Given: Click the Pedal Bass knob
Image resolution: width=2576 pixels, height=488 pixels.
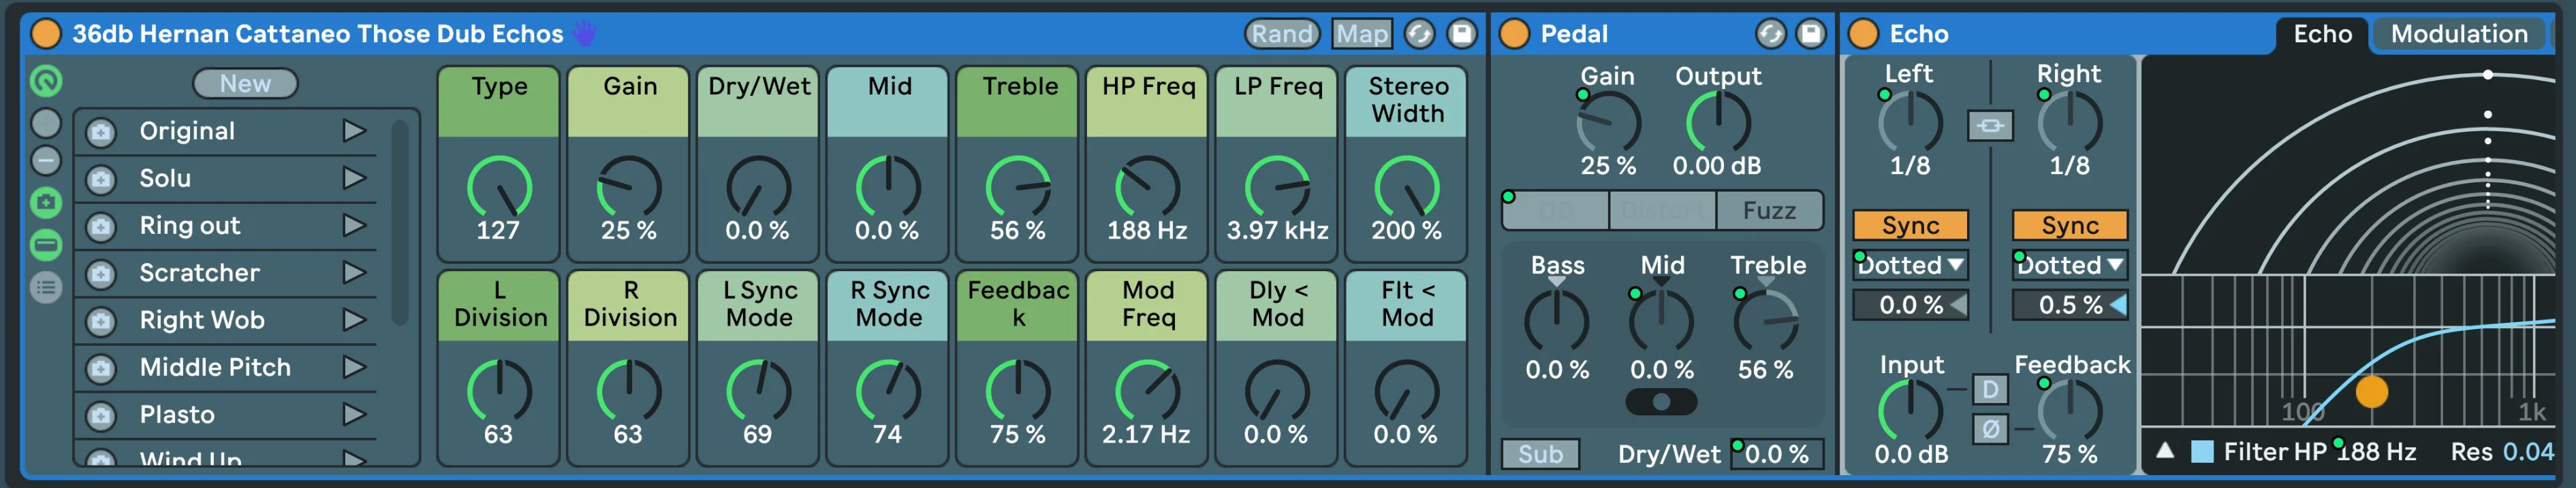Looking at the screenshot, I should pyautogui.click(x=1556, y=321).
